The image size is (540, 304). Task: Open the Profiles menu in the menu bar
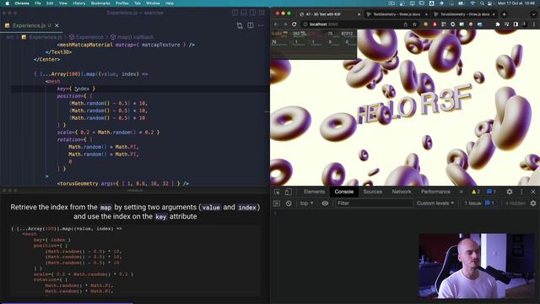coord(121,3)
